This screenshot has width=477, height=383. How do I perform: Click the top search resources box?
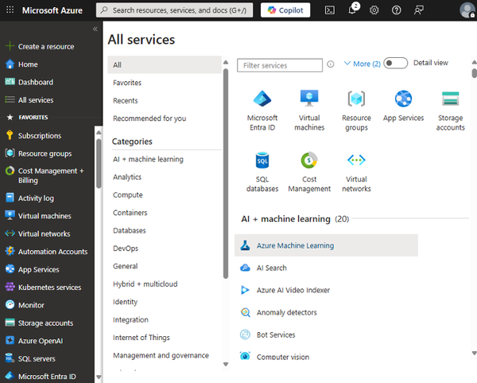tap(174, 10)
